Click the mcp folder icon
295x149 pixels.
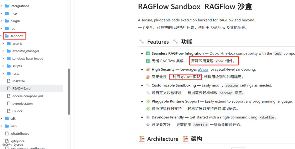click(x=7, y=13)
